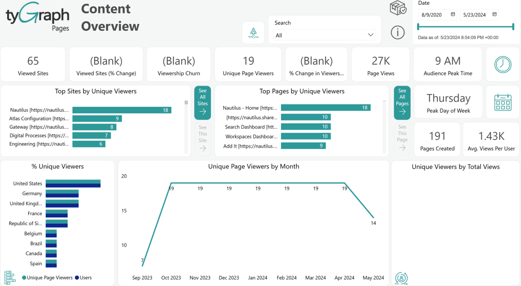Edit the start date field 8/9/2020
The image size is (521, 286).
pyautogui.click(x=437, y=15)
